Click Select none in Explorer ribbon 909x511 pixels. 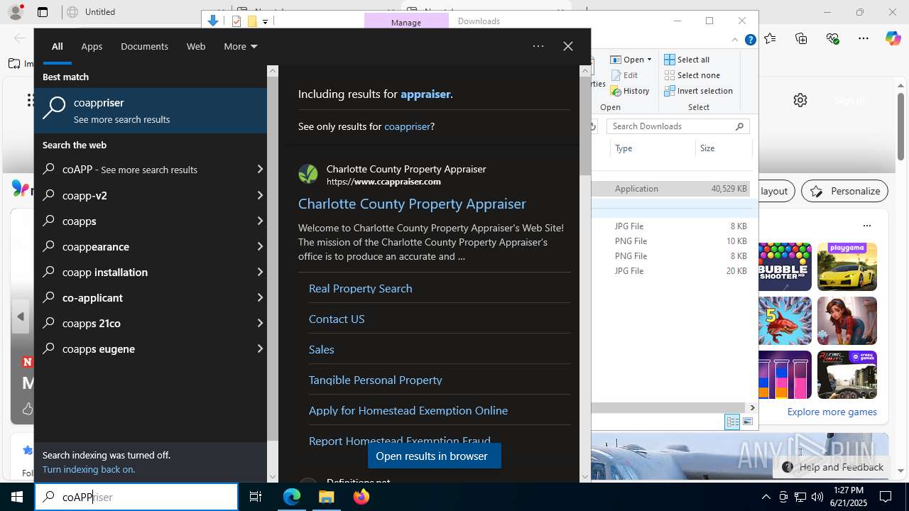point(692,75)
